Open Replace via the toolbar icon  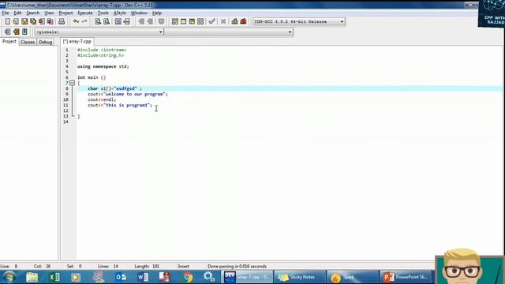[x=107, y=21]
